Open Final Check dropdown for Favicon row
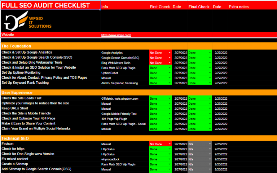 pyautogui.click(x=210, y=144)
